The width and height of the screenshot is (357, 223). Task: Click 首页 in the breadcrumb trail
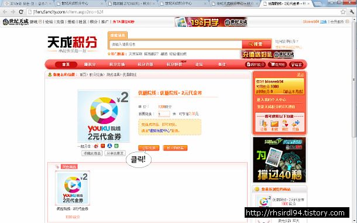click(x=84, y=74)
